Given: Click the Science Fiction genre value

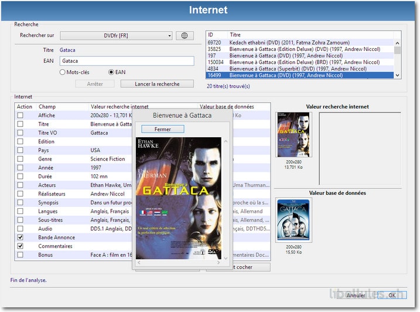Looking at the screenshot, I should pyautogui.click(x=108, y=159).
